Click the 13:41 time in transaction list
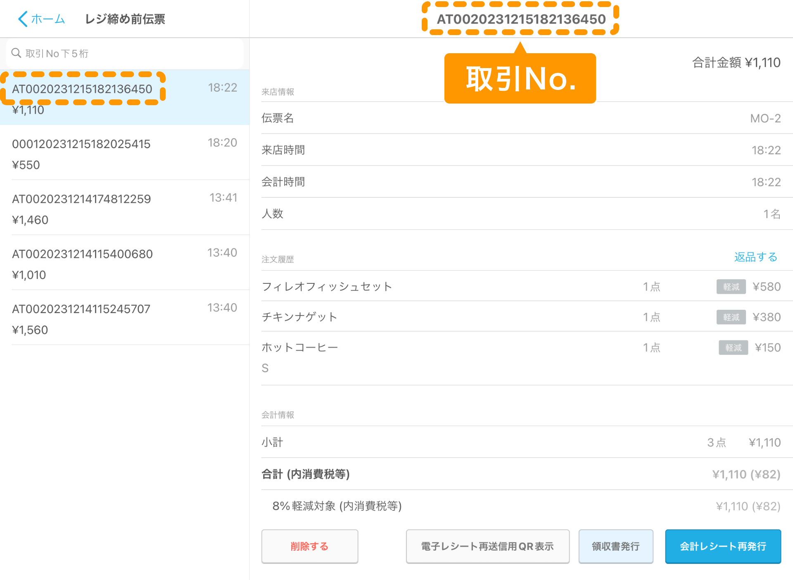This screenshot has height=580, width=793. pyautogui.click(x=223, y=198)
